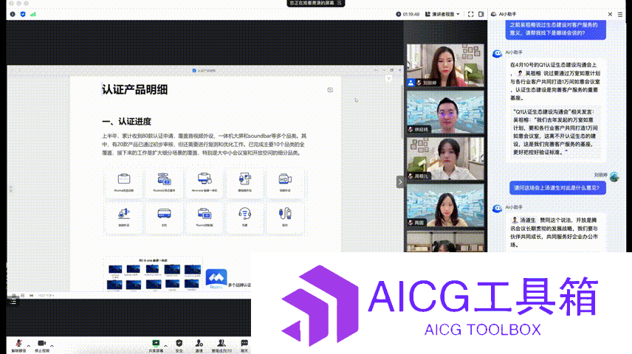
Task: Click the green share screen icon
Action: [156, 343]
